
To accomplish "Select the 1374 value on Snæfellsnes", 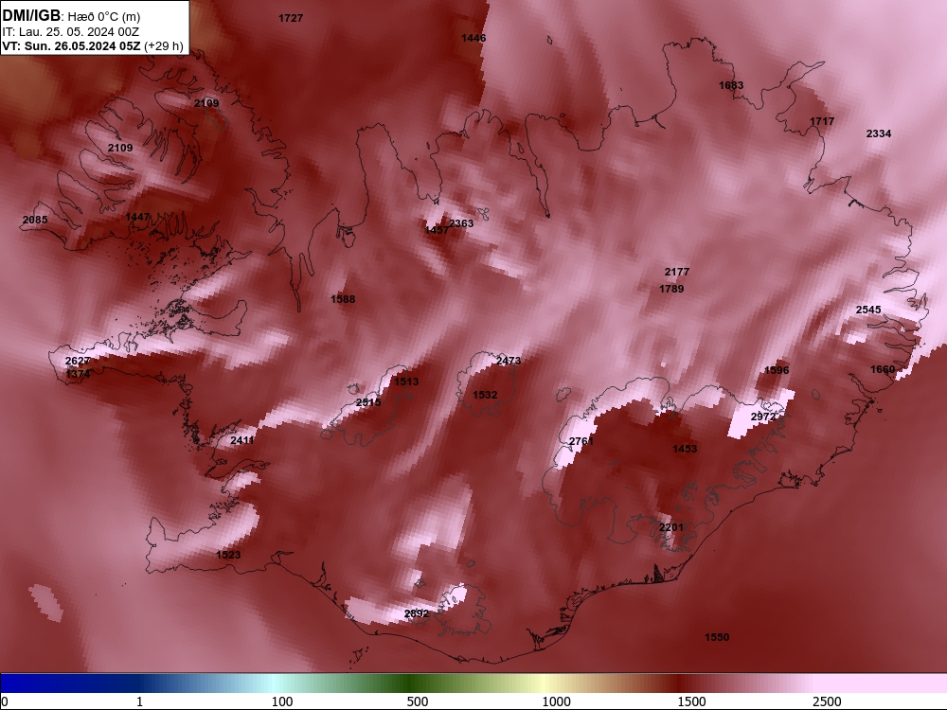I will click(78, 374).
